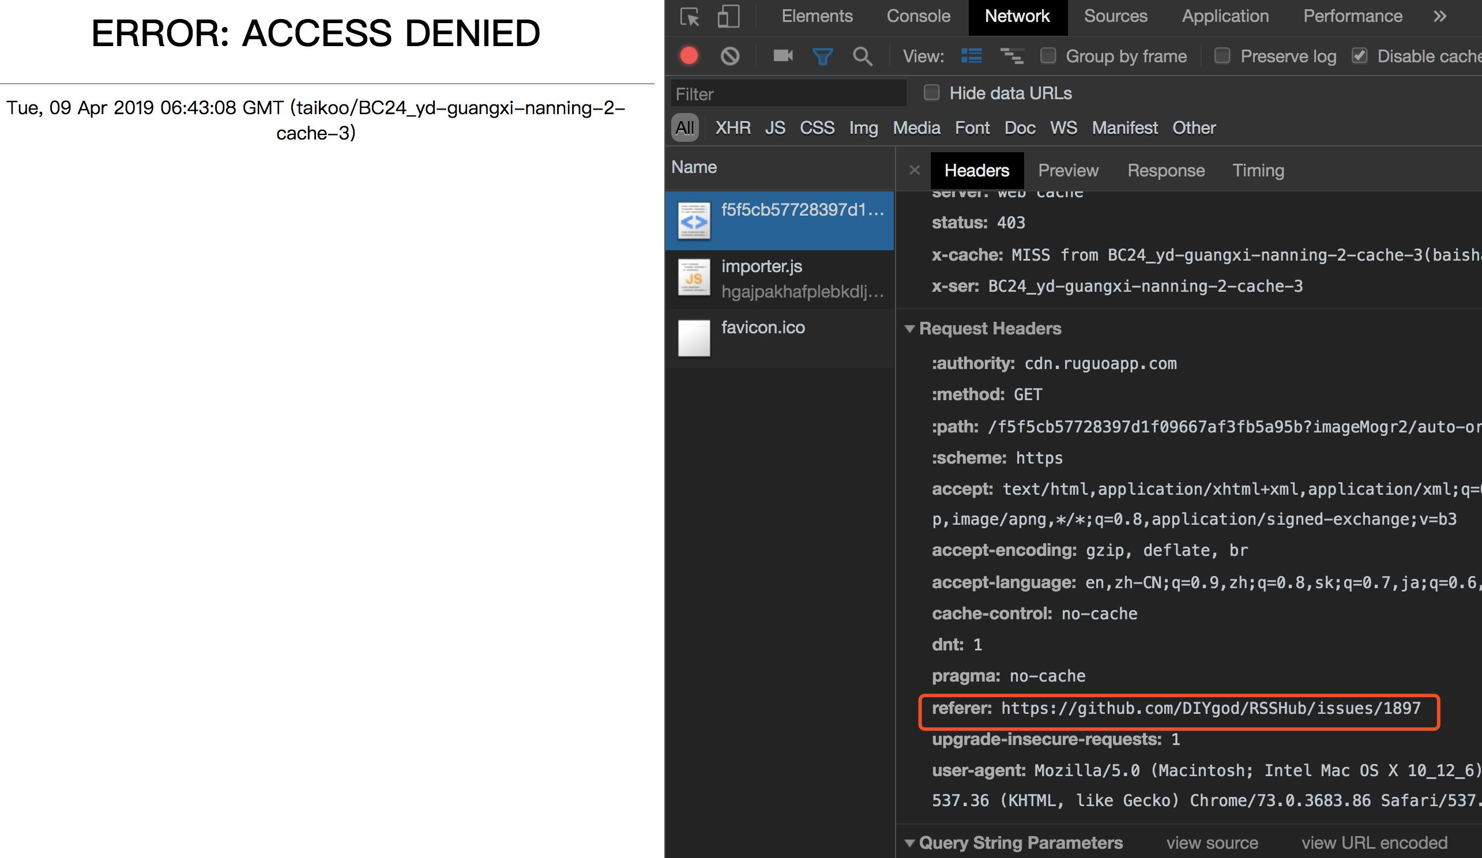Select the importer.js request row
Image resolution: width=1482 pixels, height=858 pixels.
point(779,279)
